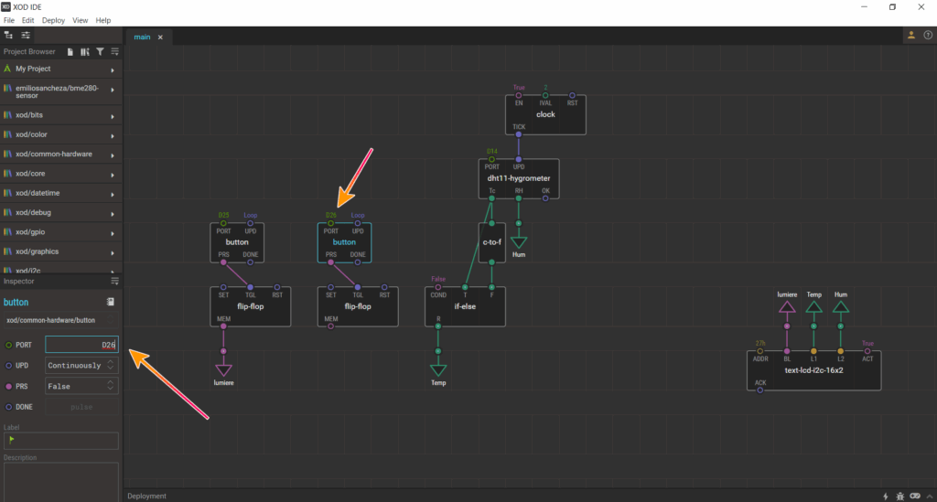
Task: Select the flip-flop node under D26 button
Action: 358,306
